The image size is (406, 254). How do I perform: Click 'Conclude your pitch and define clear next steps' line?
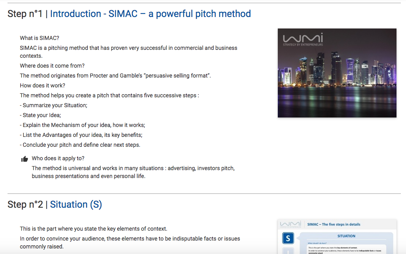(80, 145)
